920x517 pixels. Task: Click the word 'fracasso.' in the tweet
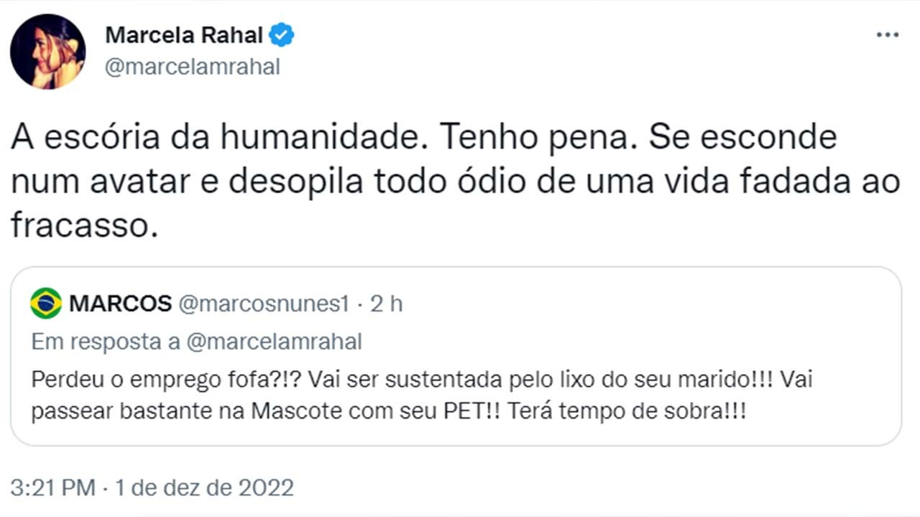click(x=83, y=225)
